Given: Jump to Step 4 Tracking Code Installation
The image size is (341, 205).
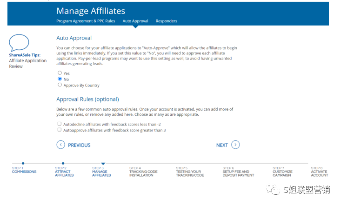Looking at the screenshot, I should coord(143,173).
